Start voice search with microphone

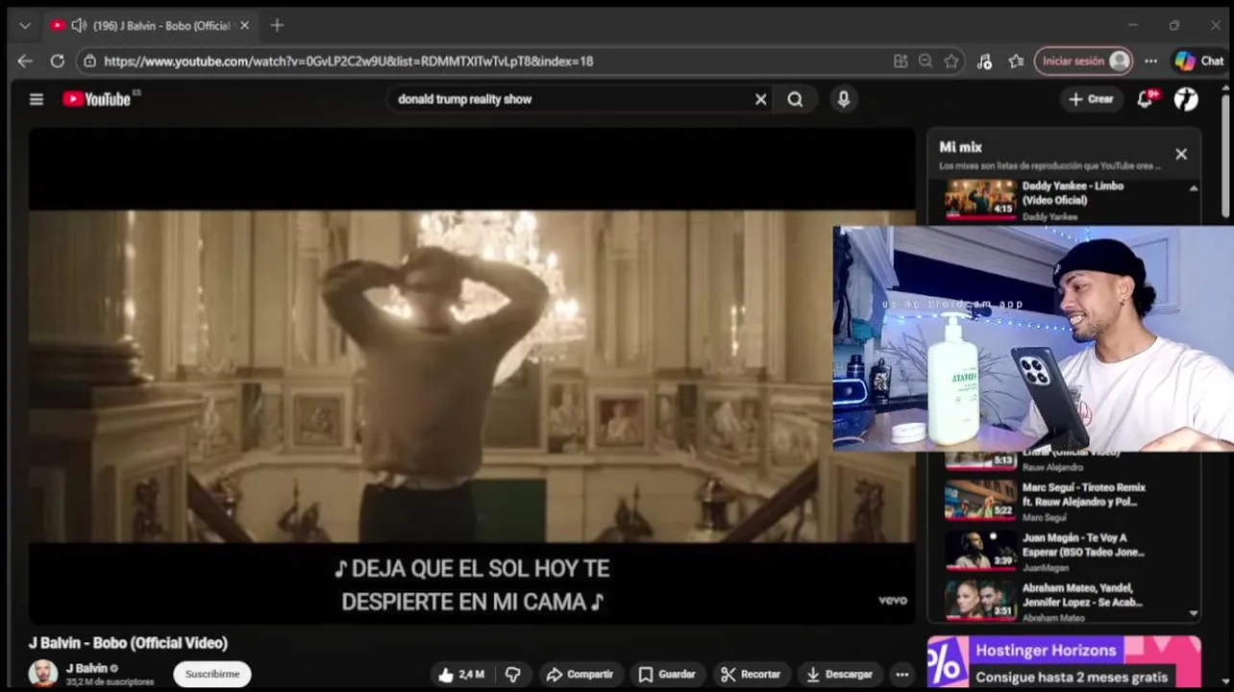(843, 99)
